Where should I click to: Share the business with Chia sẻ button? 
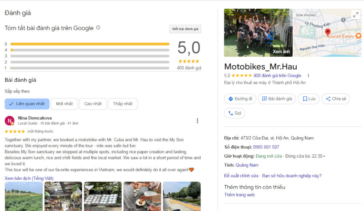pyautogui.click(x=336, y=99)
